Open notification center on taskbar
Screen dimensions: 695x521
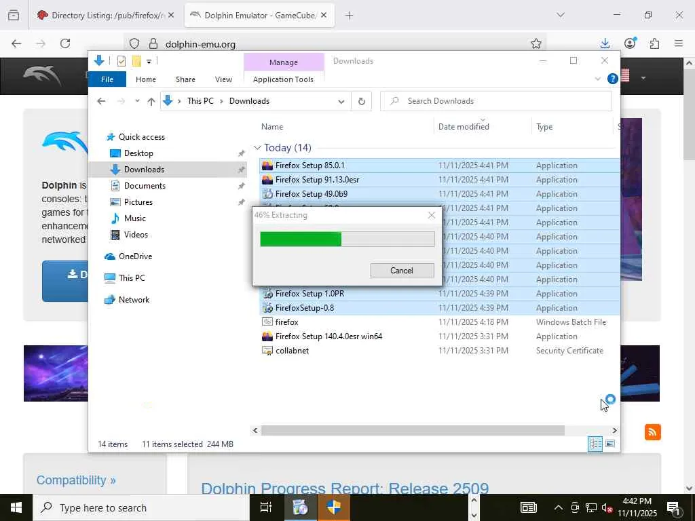673,508
